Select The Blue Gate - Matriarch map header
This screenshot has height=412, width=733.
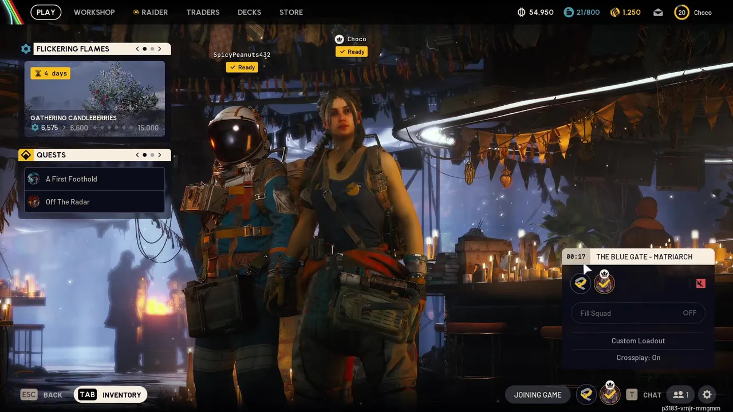tap(644, 257)
